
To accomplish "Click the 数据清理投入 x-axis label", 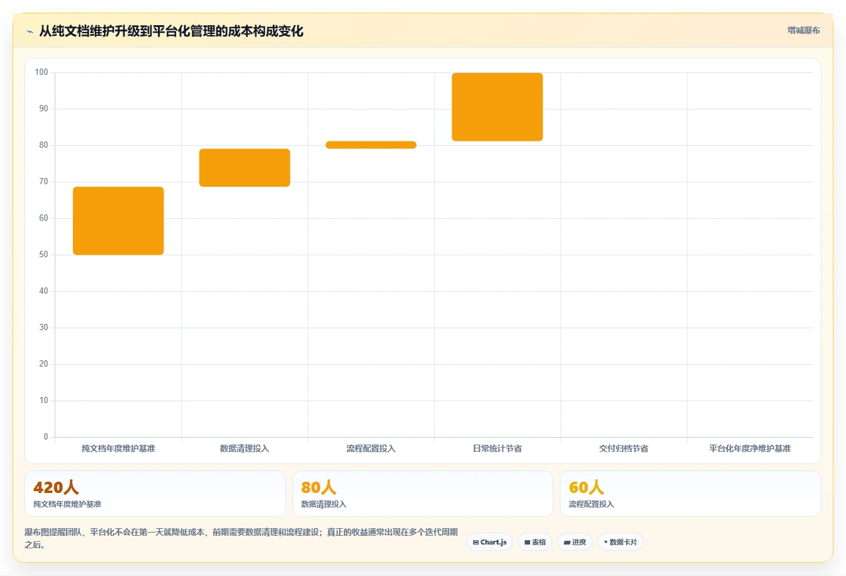I will tap(245, 448).
